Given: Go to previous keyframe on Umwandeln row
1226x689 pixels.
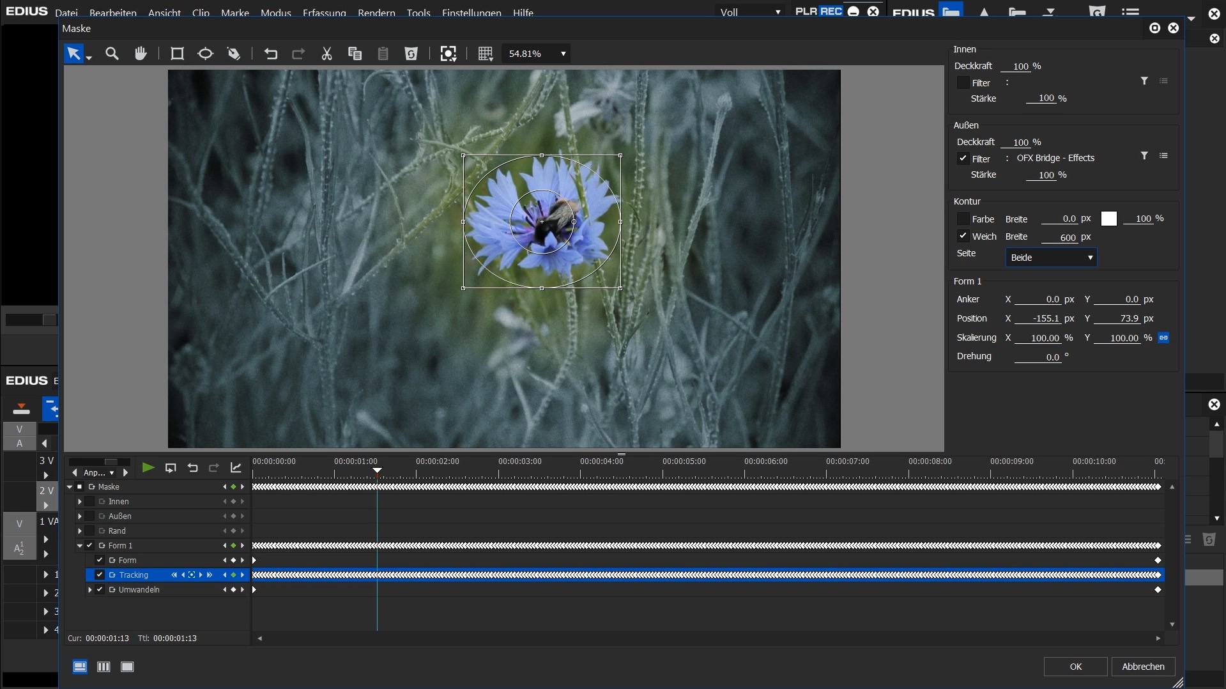Looking at the screenshot, I should point(224,590).
